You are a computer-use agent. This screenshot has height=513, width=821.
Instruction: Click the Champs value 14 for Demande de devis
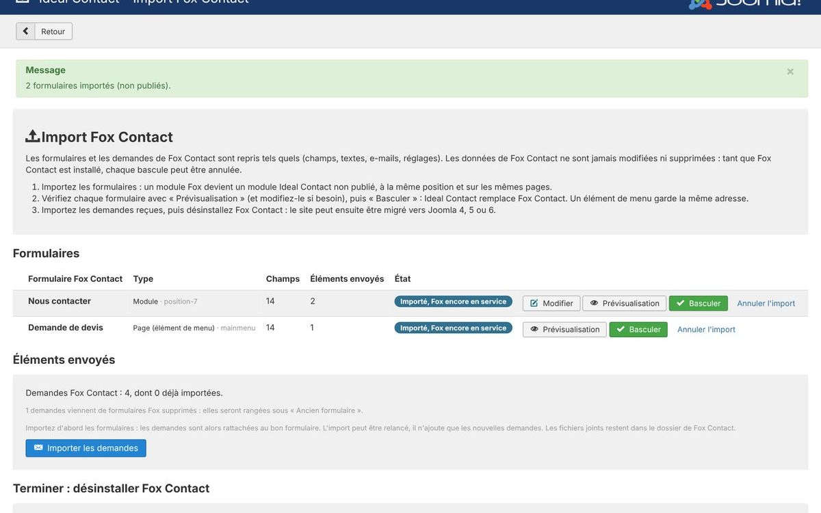pos(270,328)
